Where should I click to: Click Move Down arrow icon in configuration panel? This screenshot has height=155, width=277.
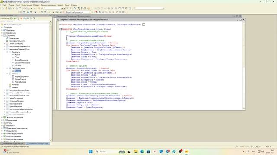[x=28, y=19]
